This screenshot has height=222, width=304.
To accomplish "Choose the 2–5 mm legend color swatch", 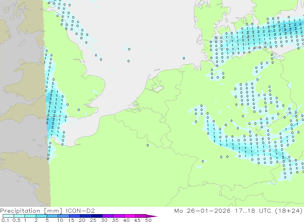I will click(x=41, y=216).
